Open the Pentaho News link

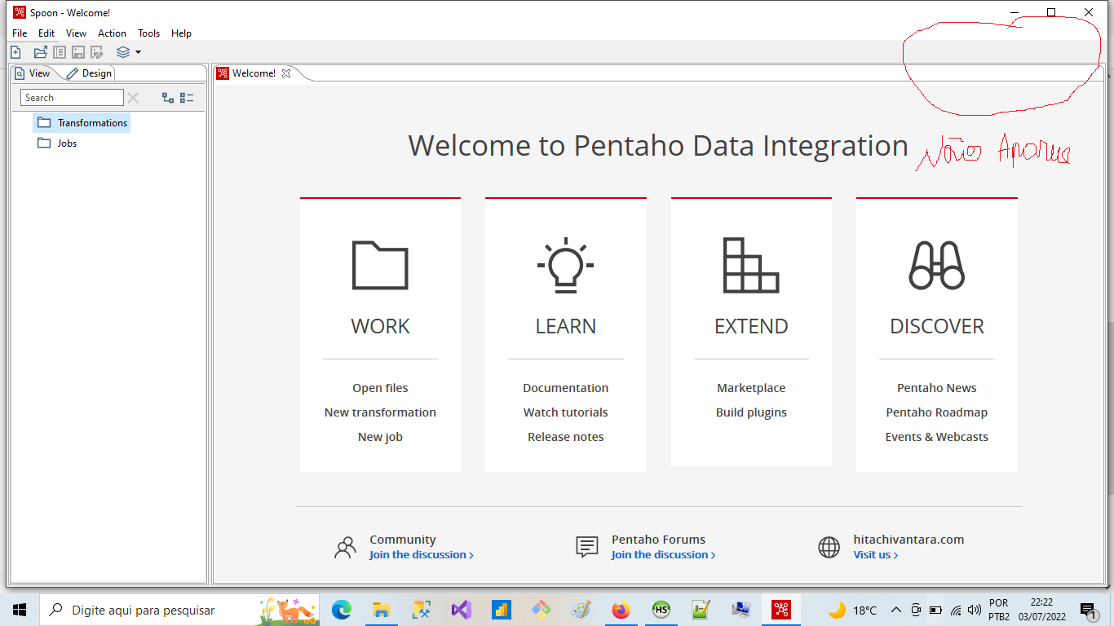point(937,388)
